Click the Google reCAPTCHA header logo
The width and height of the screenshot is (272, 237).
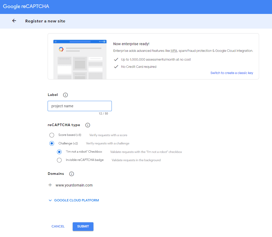(x=26, y=6)
